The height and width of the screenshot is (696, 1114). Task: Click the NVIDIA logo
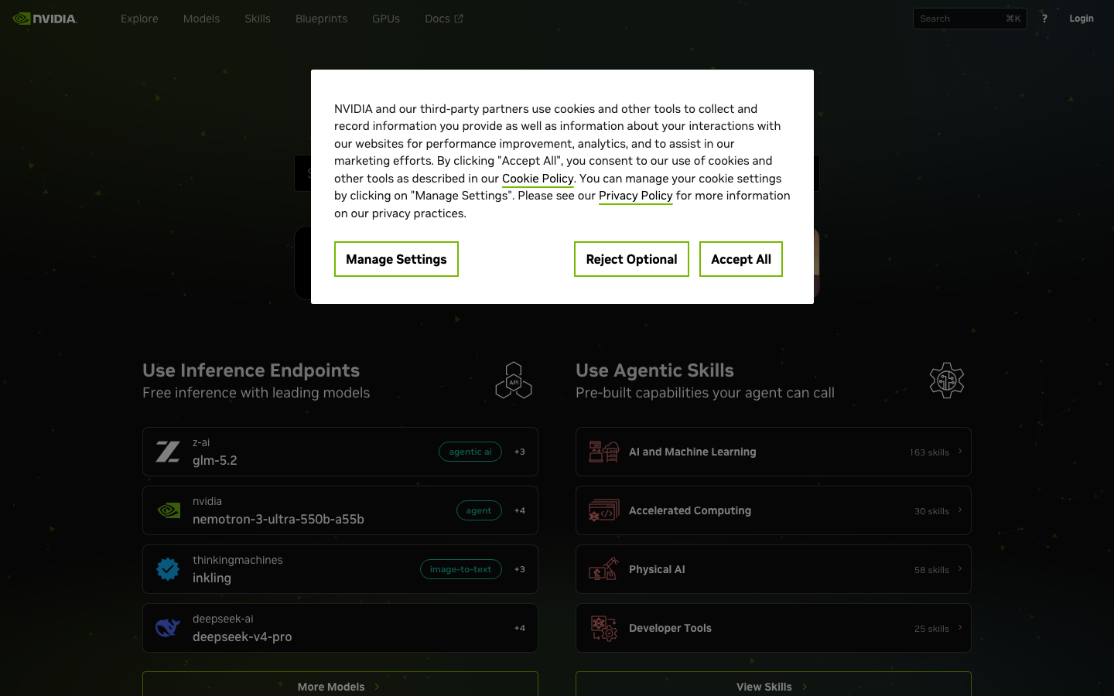coord(45,19)
